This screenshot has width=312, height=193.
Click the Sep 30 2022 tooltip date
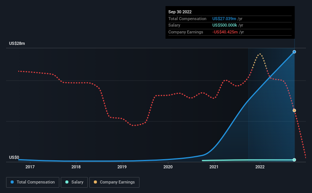180,12
